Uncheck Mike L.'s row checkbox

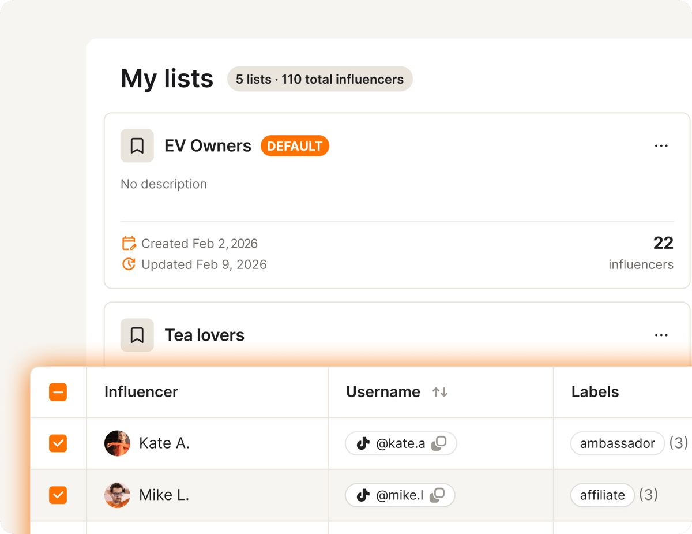pyautogui.click(x=58, y=495)
